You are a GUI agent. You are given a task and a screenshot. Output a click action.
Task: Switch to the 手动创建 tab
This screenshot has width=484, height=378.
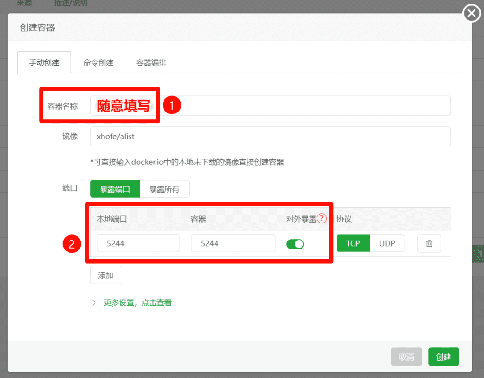tap(44, 62)
